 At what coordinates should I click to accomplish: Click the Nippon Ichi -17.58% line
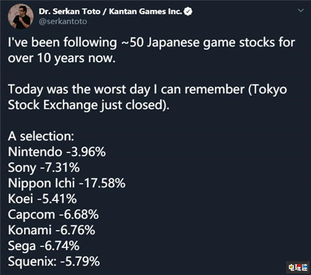[x=67, y=184]
